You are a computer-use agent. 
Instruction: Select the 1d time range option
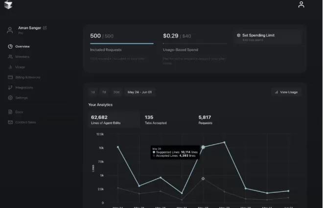[93, 92]
